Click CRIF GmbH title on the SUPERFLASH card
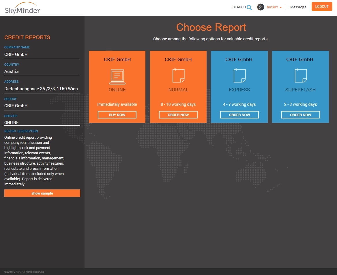Viewport: 337px width, 275px height. pos(299,59)
